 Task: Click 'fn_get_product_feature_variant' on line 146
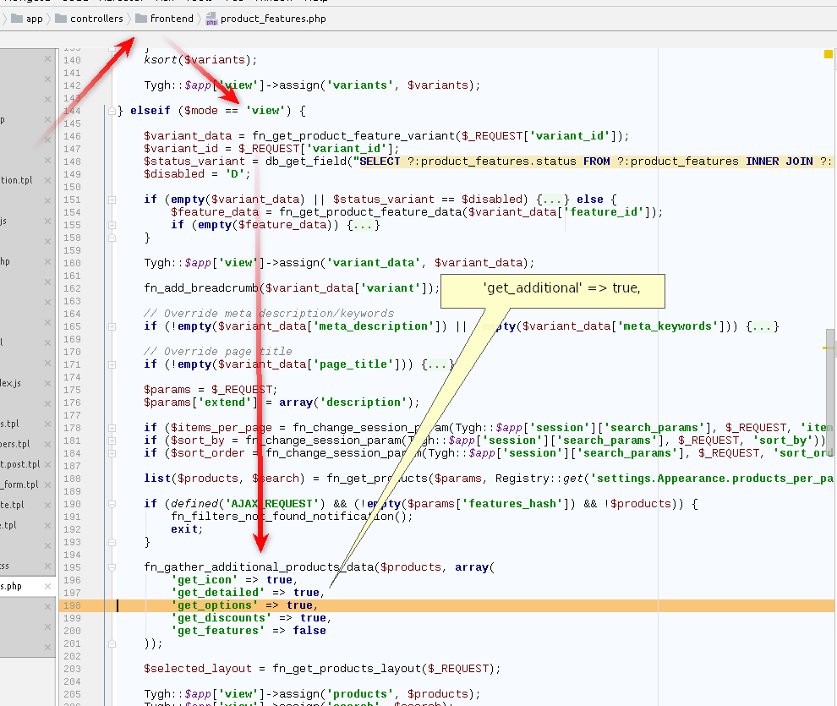click(x=354, y=136)
